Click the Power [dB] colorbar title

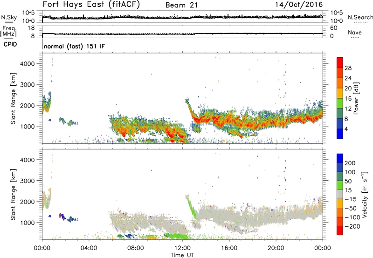coord(356,98)
